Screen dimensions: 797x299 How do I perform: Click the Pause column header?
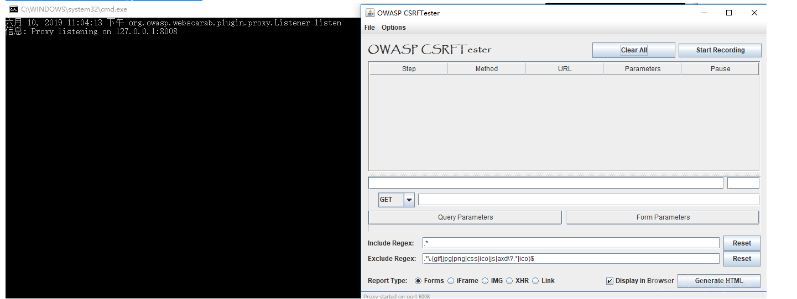tap(720, 69)
